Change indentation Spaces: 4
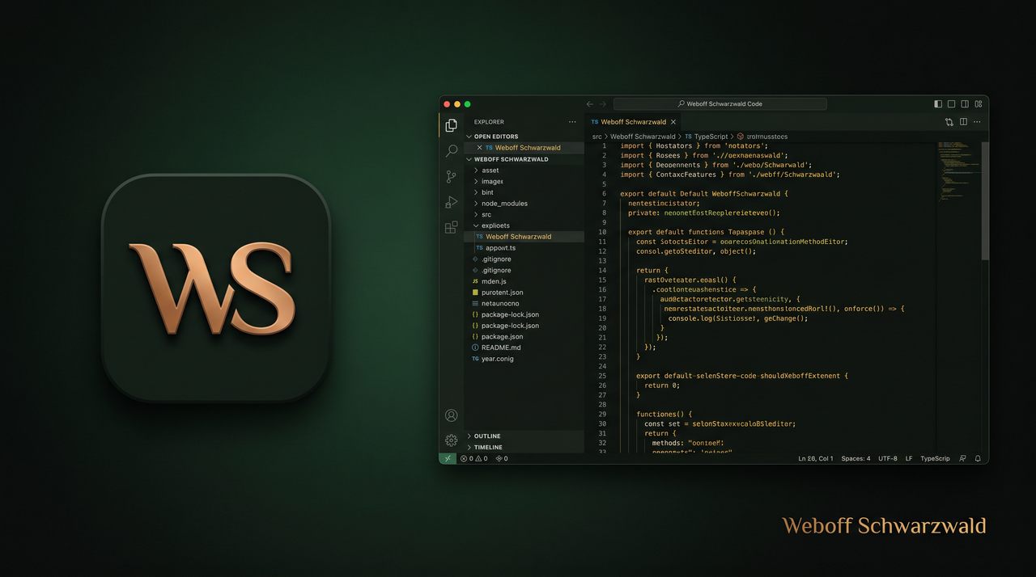Image resolution: width=1036 pixels, height=577 pixels. 856,458
